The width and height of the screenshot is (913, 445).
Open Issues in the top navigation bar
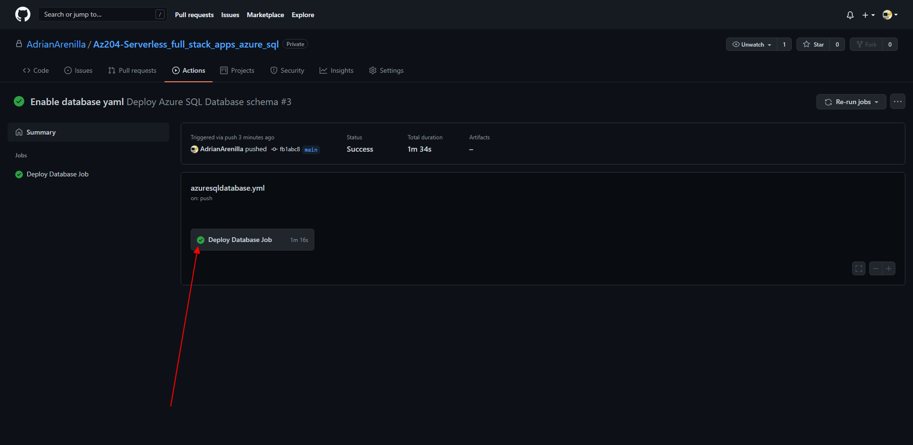[x=230, y=15]
